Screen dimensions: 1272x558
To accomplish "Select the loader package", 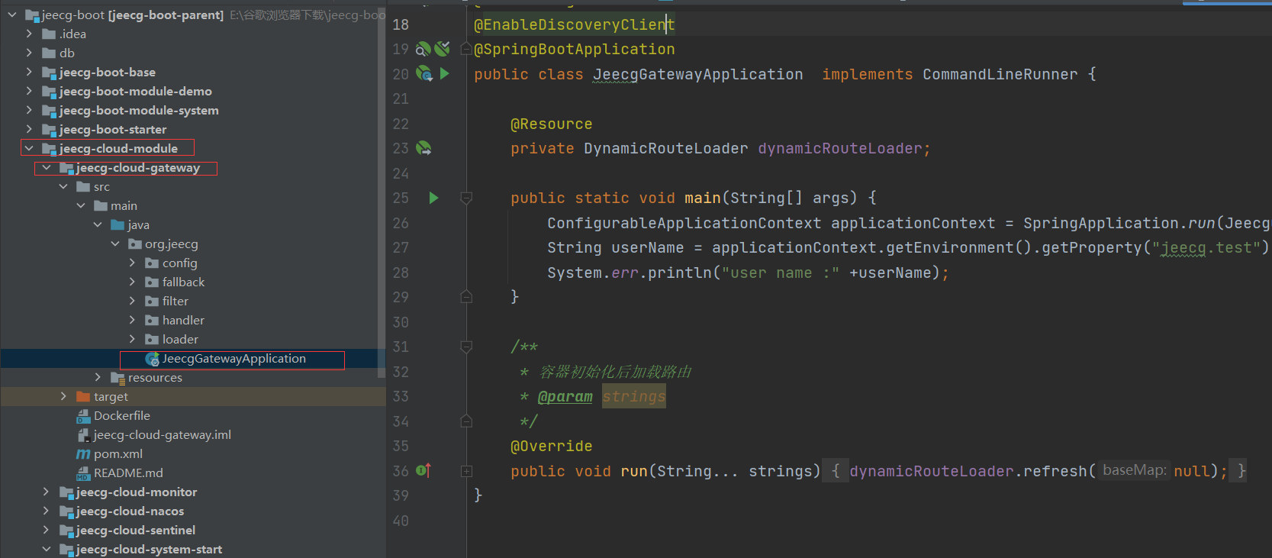I will pos(180,340).
